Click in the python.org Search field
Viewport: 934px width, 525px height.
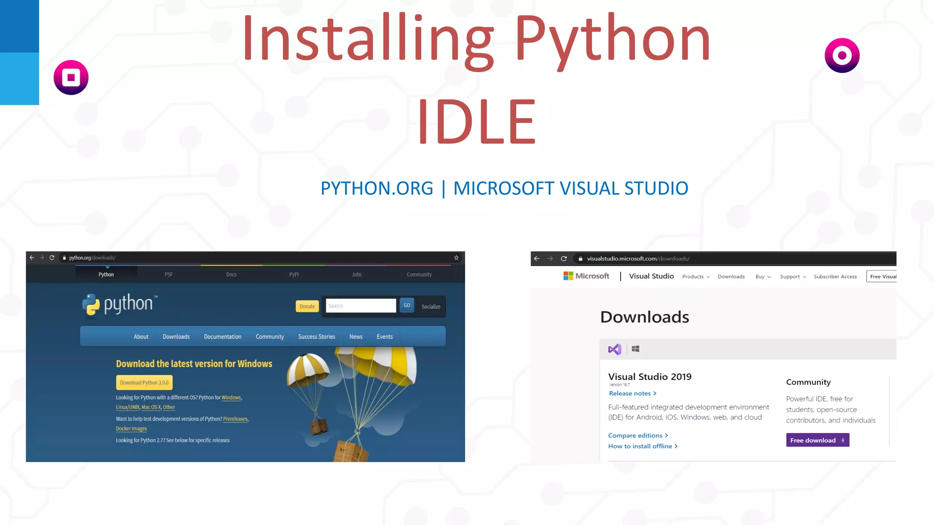pyautogui.click(x=361, y=306)
